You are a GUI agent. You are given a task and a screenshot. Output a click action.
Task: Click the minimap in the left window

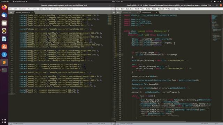pos(109,20)
